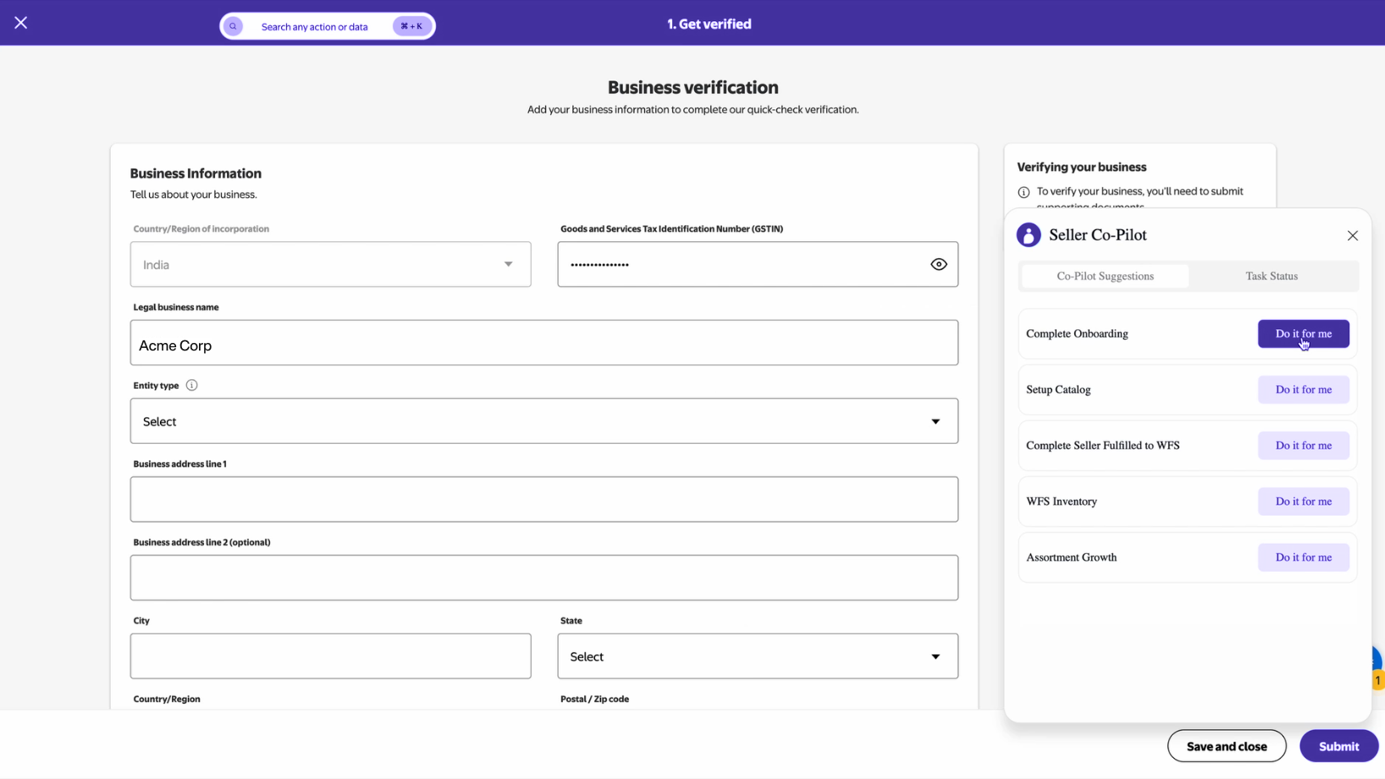Open the State dropdown
Viewport: 1385px width, 779px height.
pos(757,657)
